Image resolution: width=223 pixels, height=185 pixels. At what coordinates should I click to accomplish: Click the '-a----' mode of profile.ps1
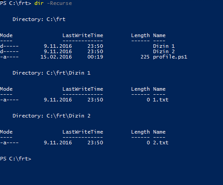point(9,57)
